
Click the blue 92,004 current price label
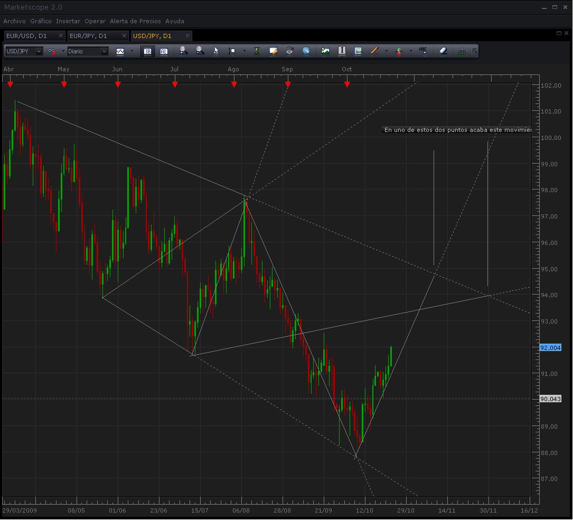(550, 348)
